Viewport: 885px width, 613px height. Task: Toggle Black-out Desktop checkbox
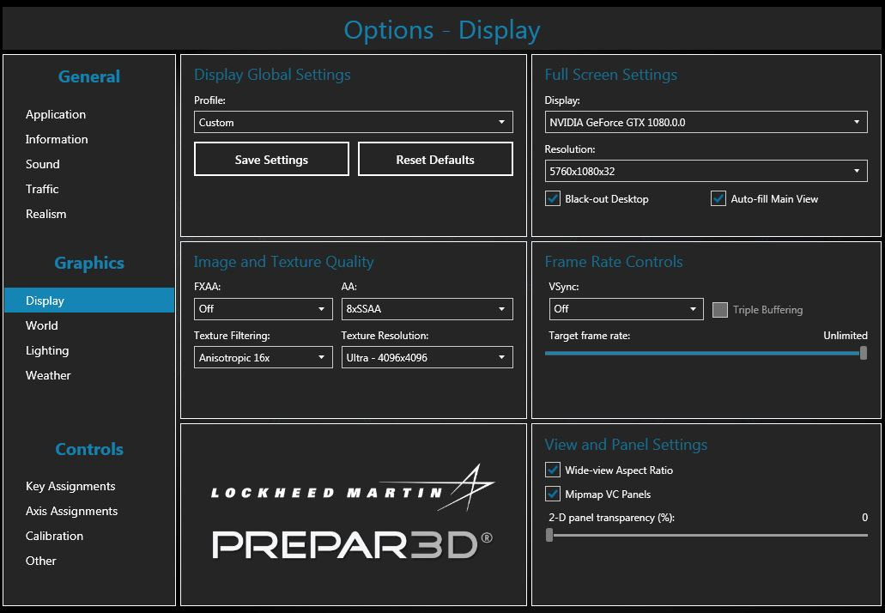point(553,198)
